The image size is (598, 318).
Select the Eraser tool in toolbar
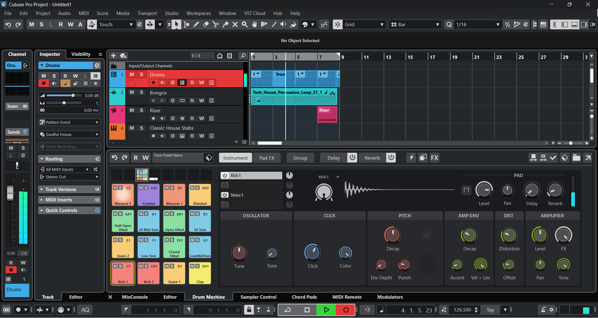[x=206, y=25]
